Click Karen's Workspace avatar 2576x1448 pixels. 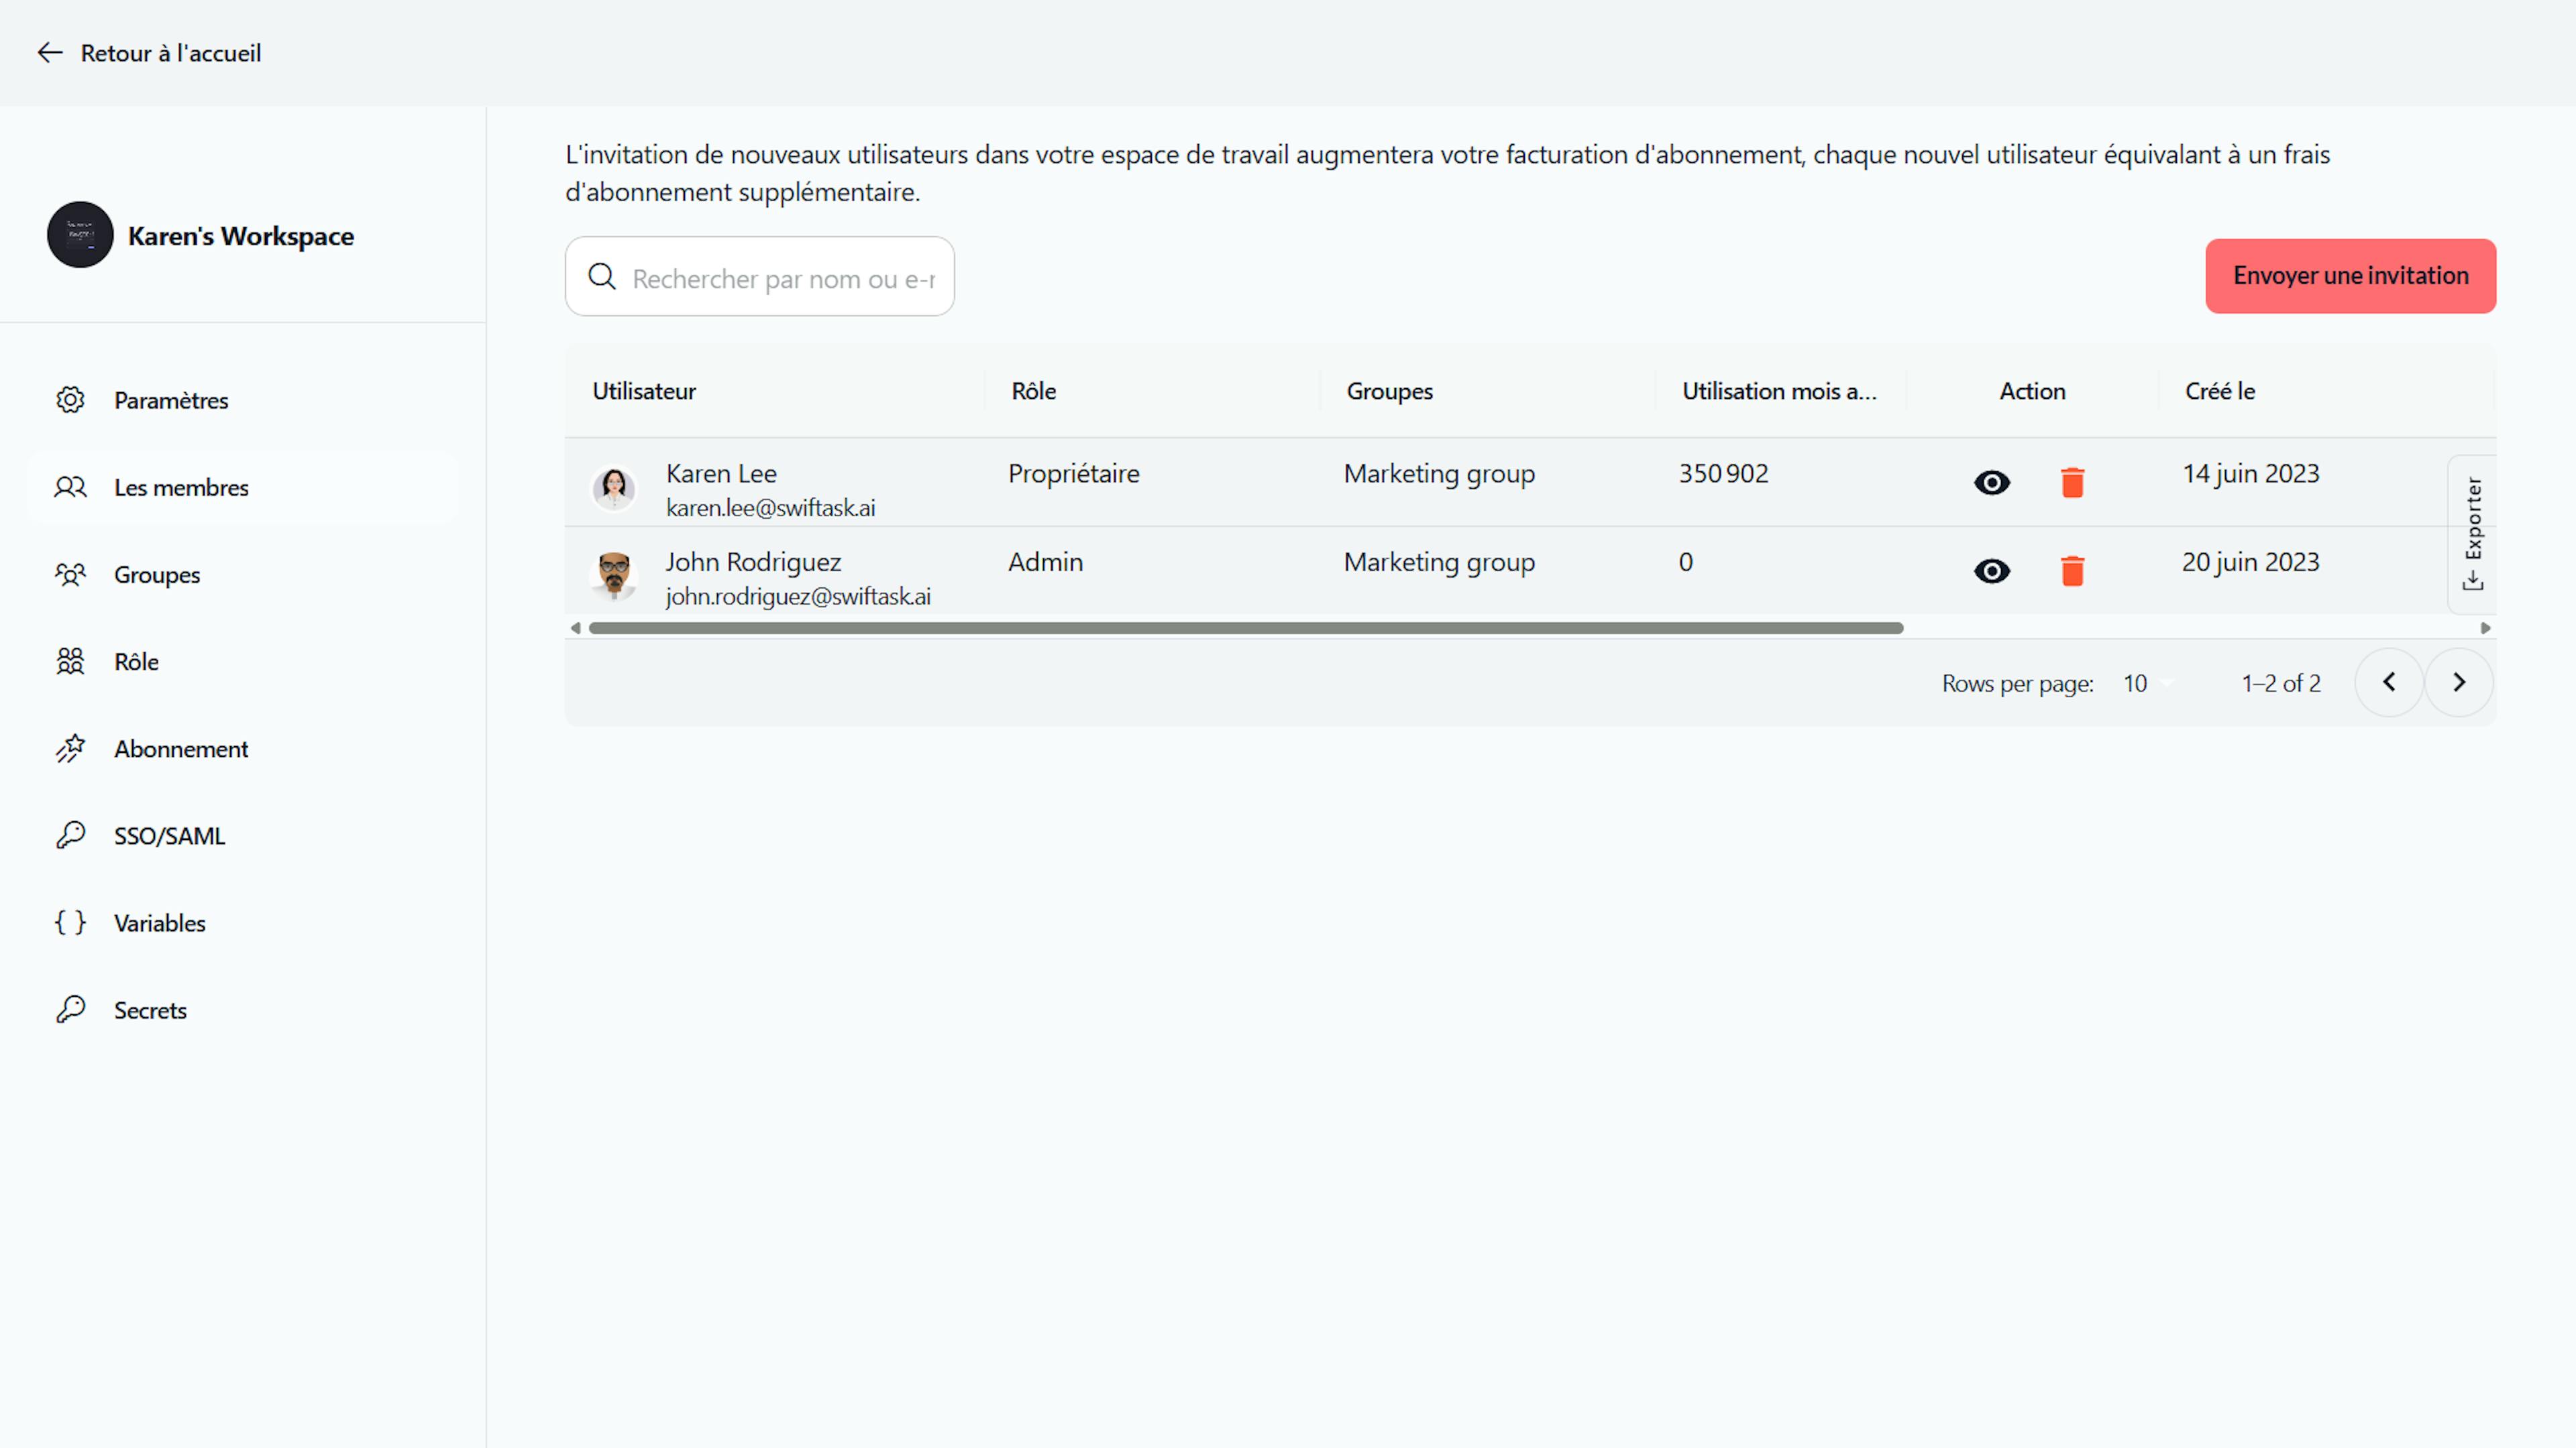click(x=80, y=235)
